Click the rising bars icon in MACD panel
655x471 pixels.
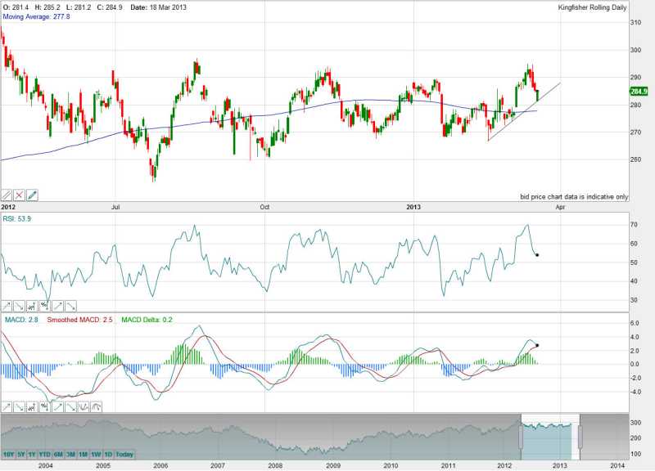(32, 406)
